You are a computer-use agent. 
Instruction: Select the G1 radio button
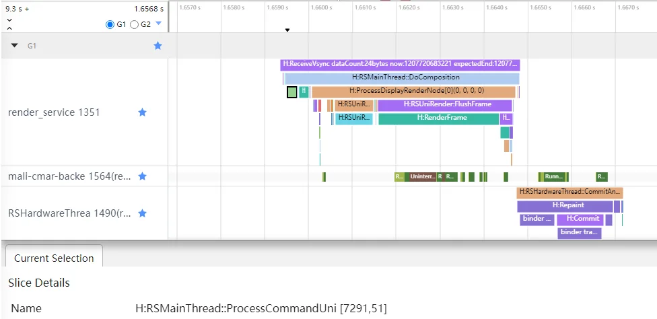(x=110, y=25)
